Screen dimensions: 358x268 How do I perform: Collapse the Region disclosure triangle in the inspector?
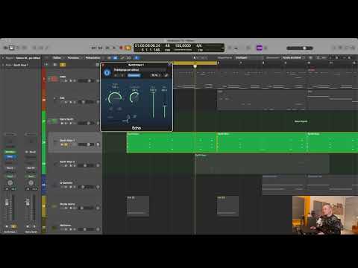[3, 58]
